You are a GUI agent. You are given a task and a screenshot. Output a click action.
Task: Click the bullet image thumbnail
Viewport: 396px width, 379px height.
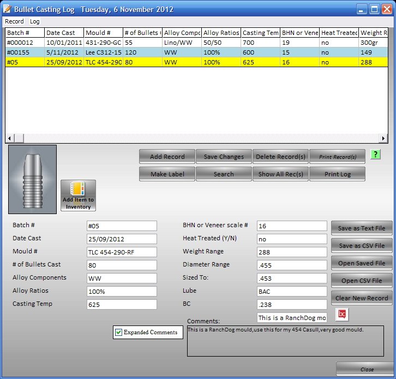[x=33, y=179]
